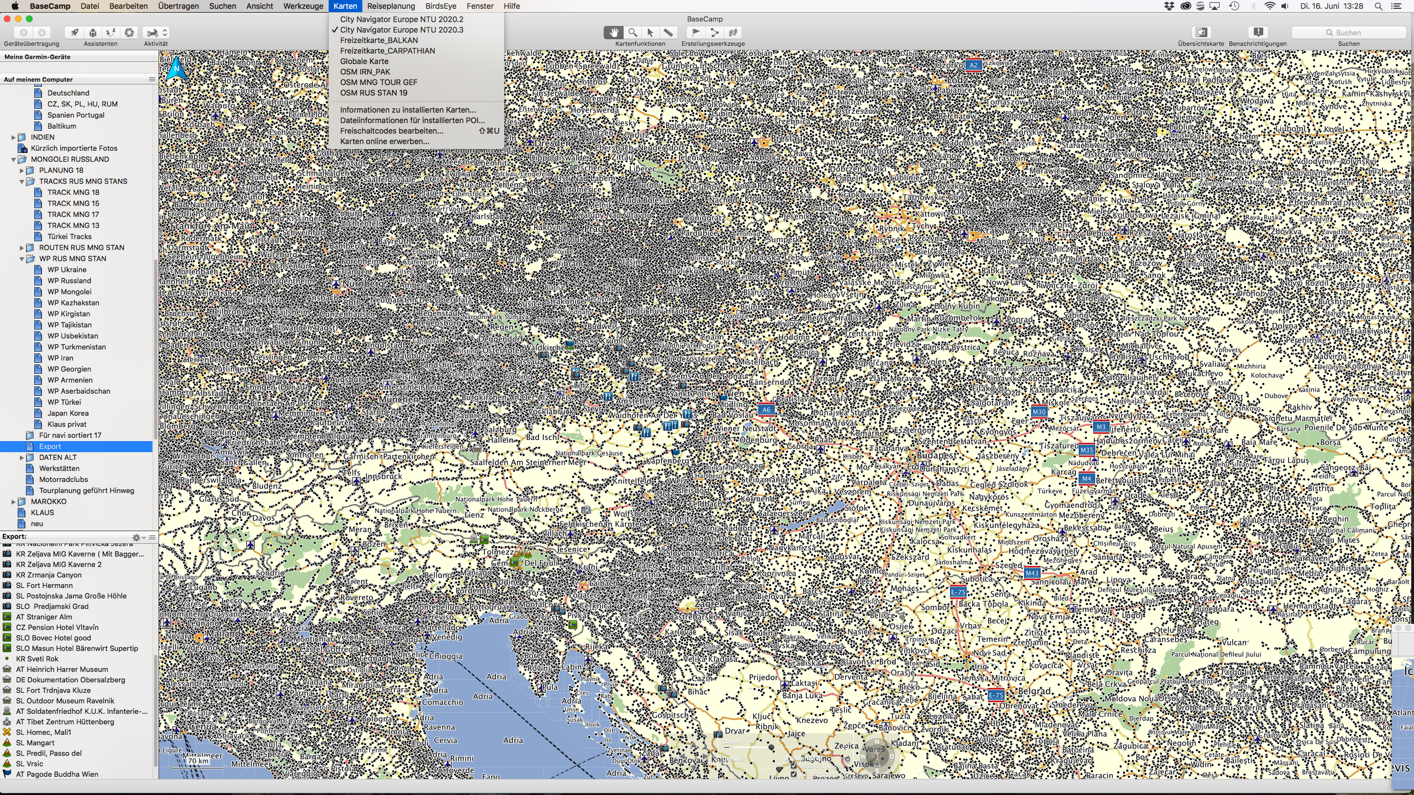The width and height of the screenshot is (1414, 795).
Task: Toggle the Bezeichnungen checkbox on map overlay
Action: pyautogui.click(x=794, y=766)
